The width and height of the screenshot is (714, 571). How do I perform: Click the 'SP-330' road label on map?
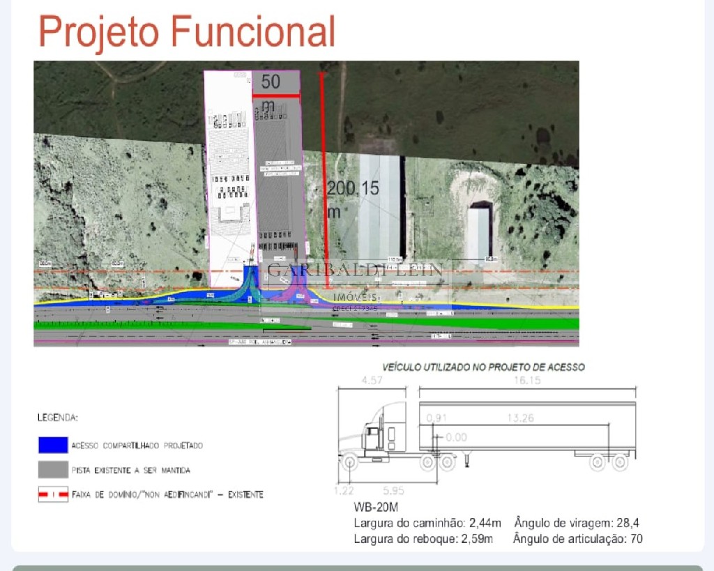pos(259,342)
